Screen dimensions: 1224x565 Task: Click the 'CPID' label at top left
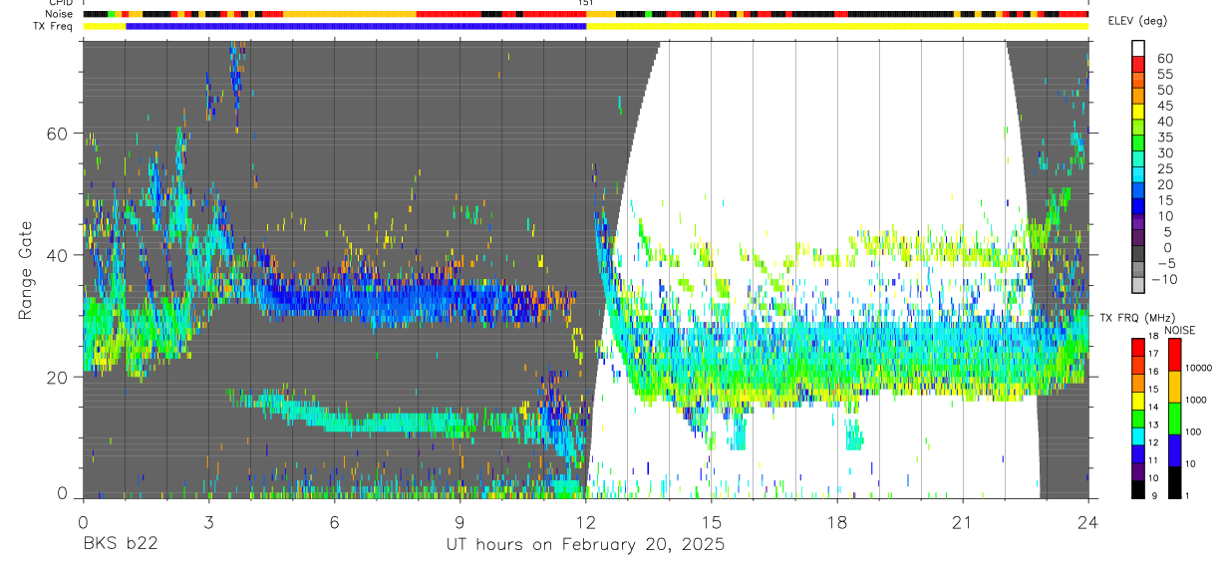60,3
